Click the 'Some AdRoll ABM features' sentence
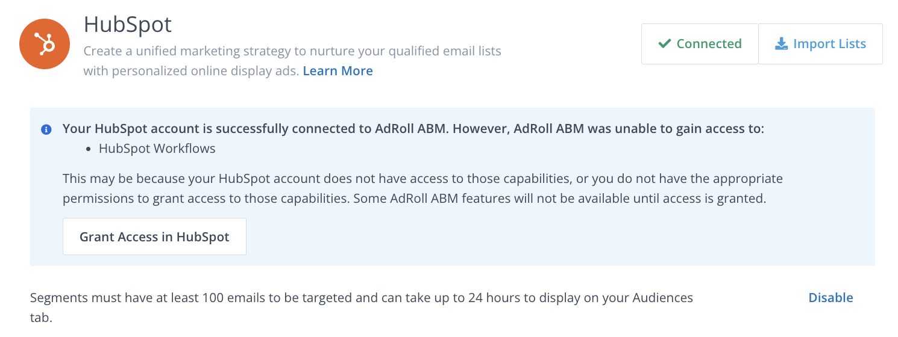Image resolution: width=898 pixels, height=337 pixels. 559,199
